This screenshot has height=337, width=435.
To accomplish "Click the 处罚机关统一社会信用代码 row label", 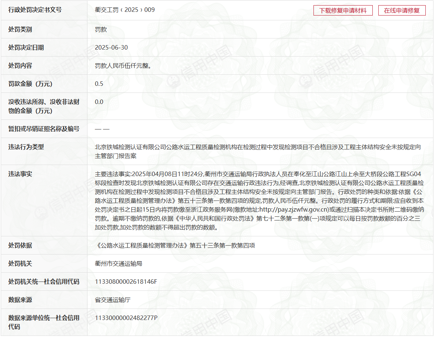I will 44,282.
